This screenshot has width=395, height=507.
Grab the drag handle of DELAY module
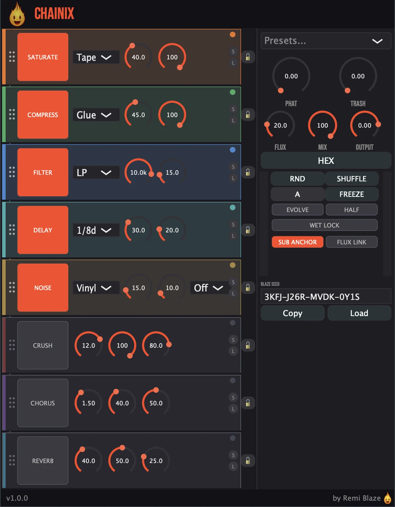pyautogui.click(x=12, y=230)
